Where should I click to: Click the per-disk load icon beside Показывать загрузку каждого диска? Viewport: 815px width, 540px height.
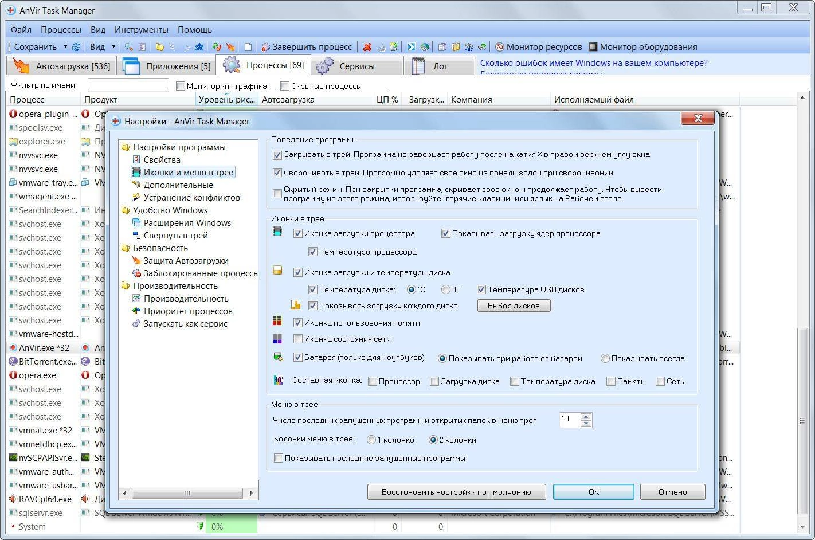pyautogui.click(x=296, y=304)
